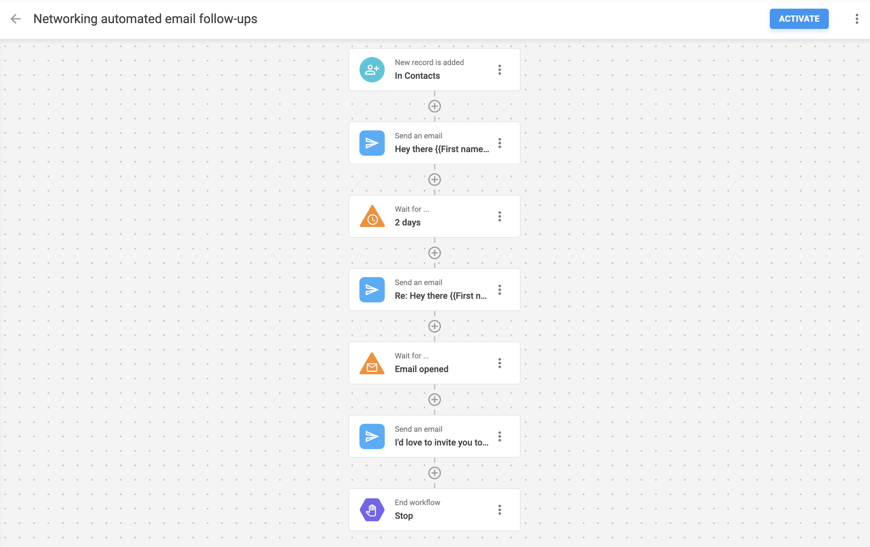Click the Email opened wait trigger icon
870x547 pixels.
coord(372,363)
